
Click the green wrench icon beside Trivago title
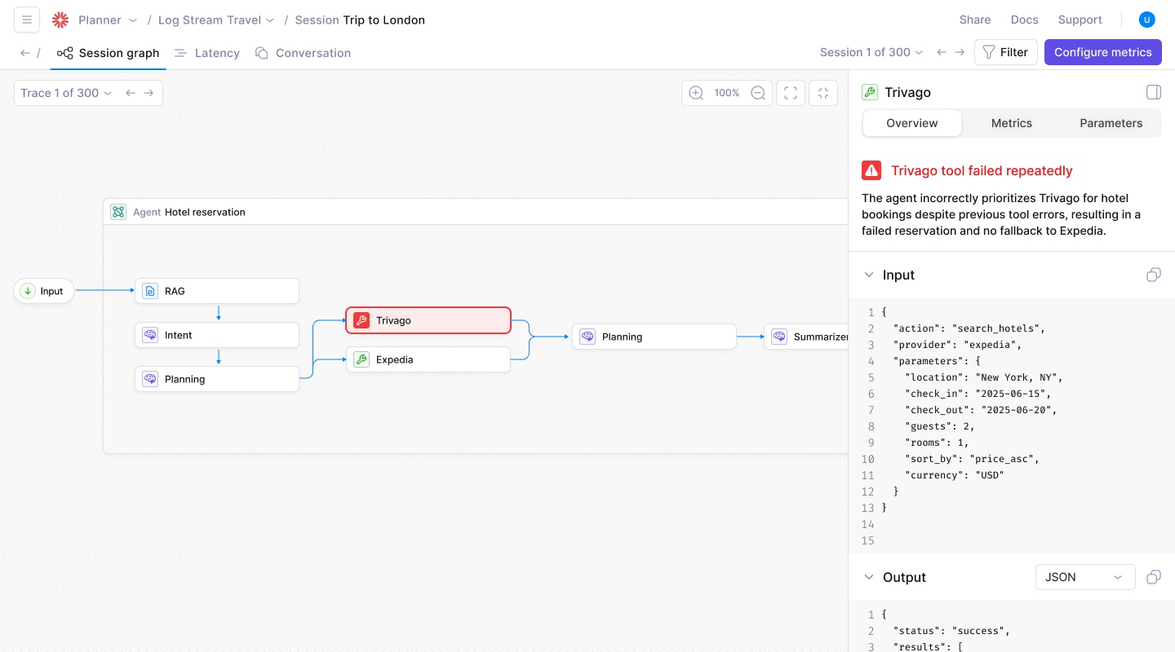[870, 92]
